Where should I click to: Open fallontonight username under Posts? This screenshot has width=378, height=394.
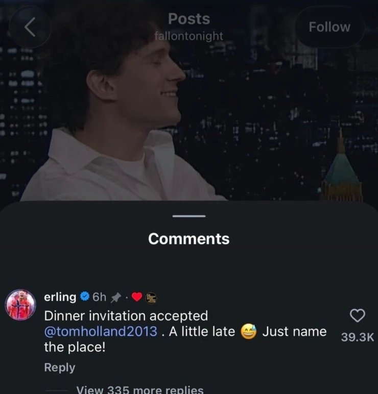[189, 36]
